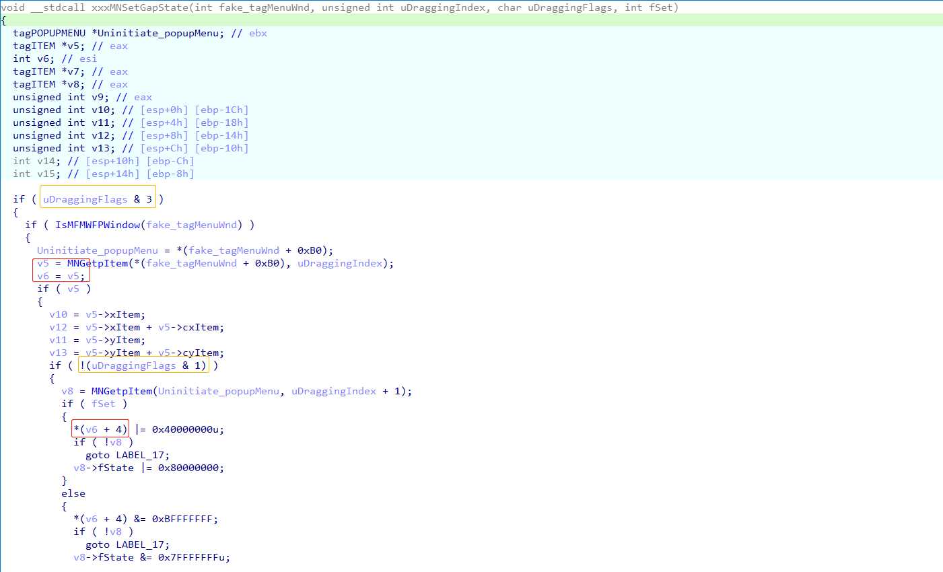The image size is (943, 572).
Task: Click the 'v5 = MNGetpItem' assignment
Action: [215, 263]
